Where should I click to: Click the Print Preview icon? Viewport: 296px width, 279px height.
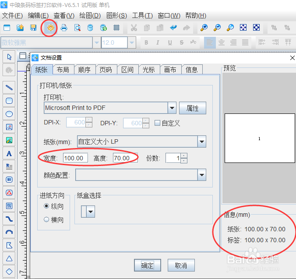pos(78,28)
